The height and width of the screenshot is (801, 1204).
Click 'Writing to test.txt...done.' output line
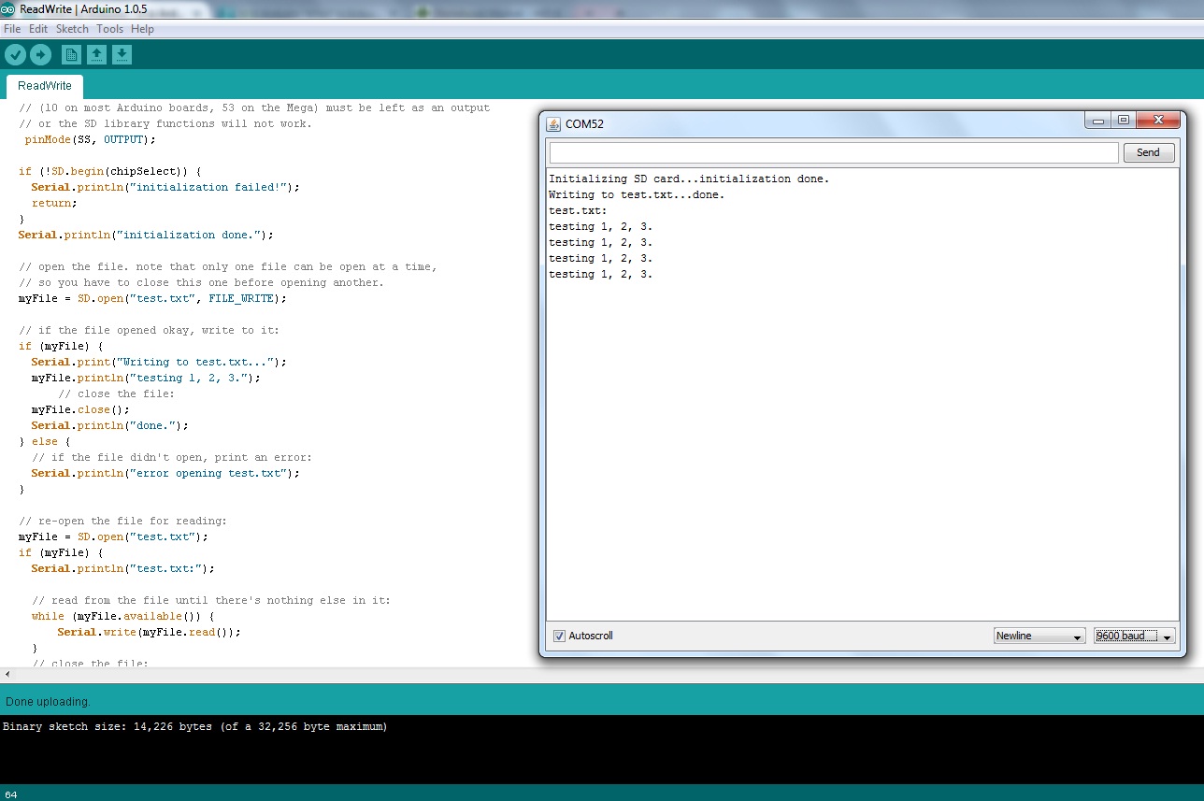click(637, 194)
